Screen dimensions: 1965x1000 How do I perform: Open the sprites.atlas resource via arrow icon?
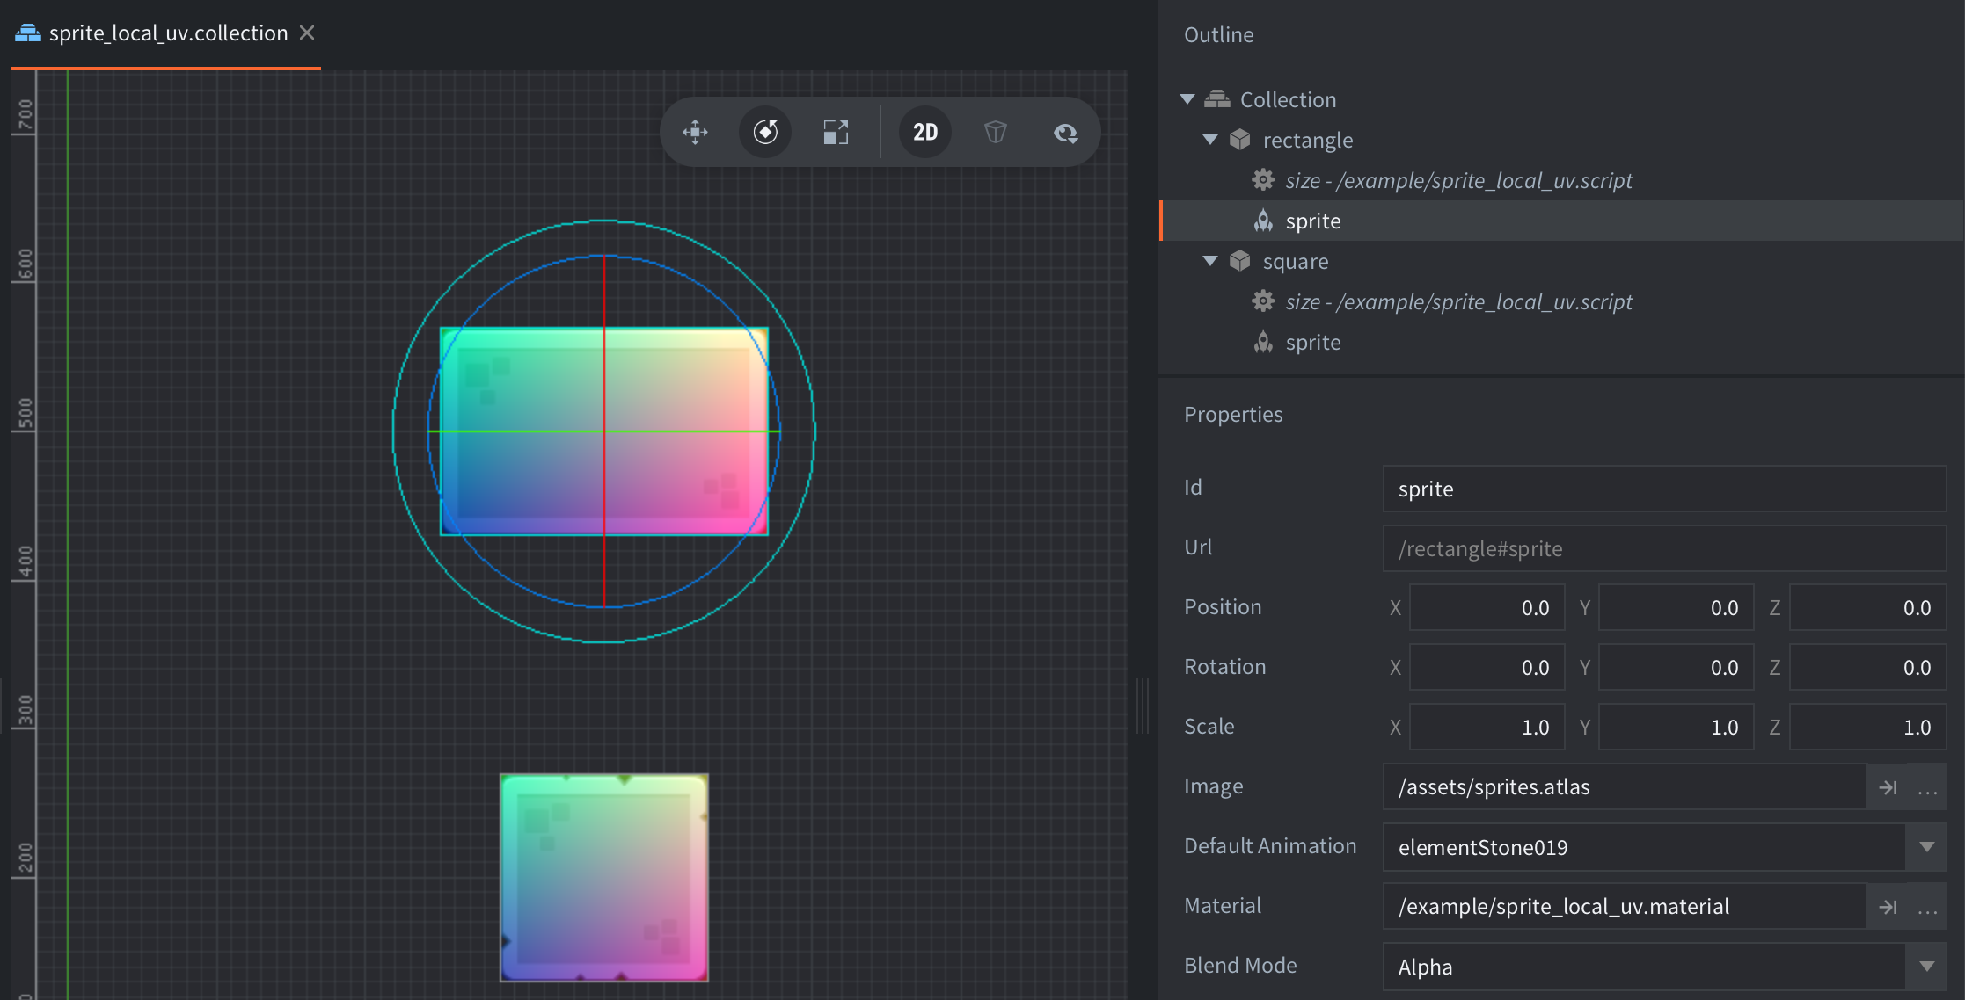pyautogui.click(x=1888, y=787)
